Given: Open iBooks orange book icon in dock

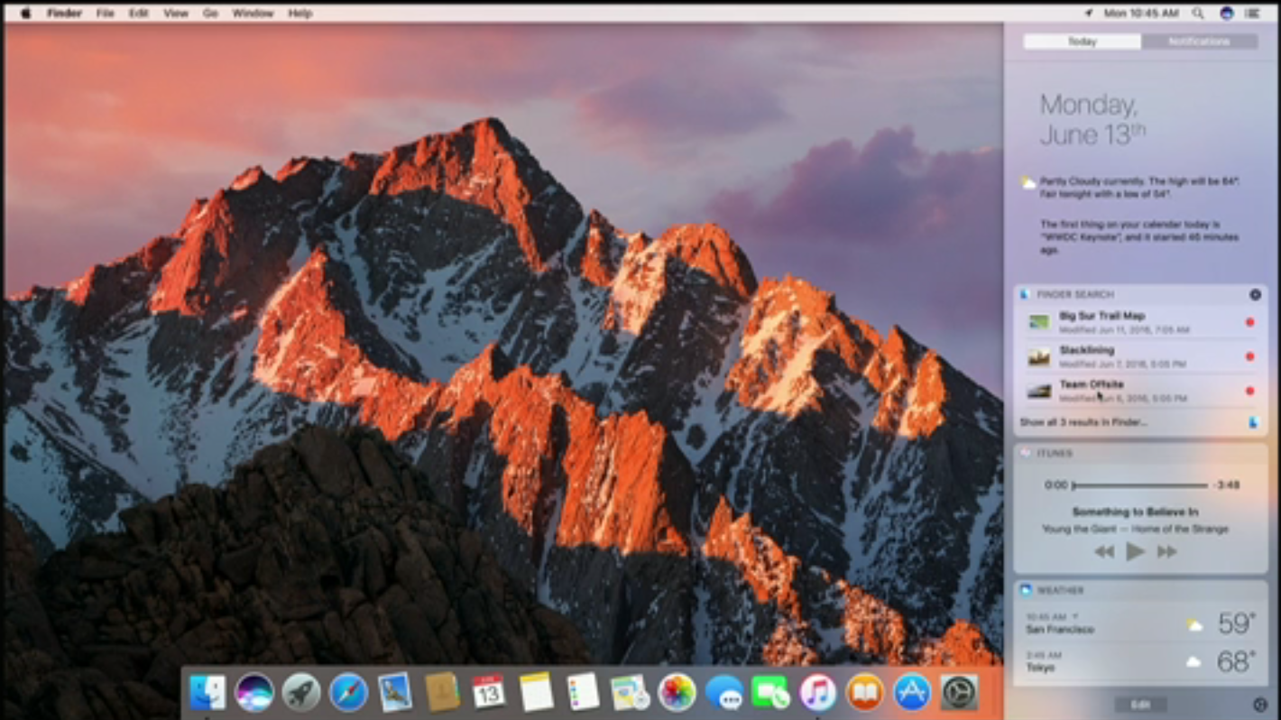Looking at the screenshot, I should point(864,693).
